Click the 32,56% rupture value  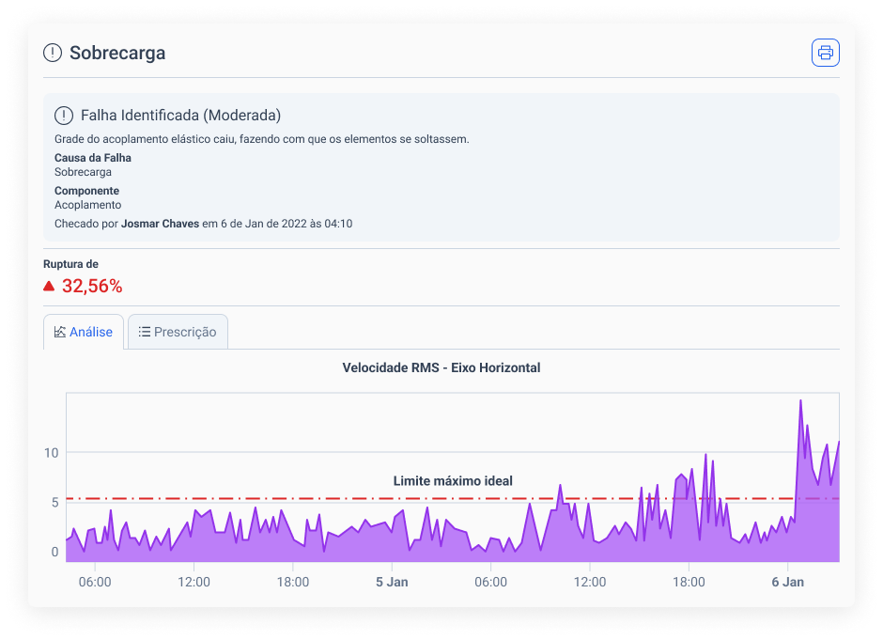(90, 285)
